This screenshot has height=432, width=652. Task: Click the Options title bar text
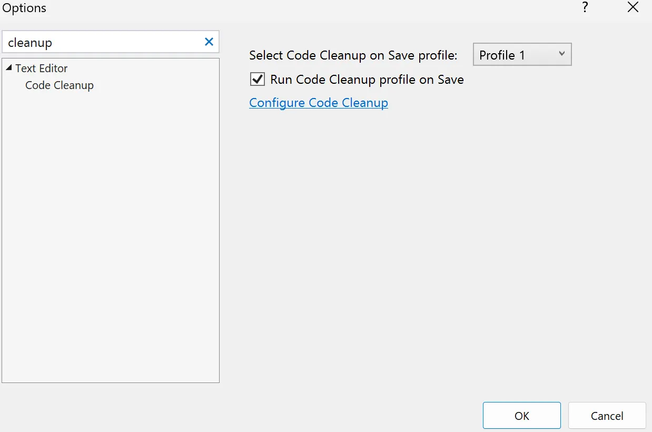(24, 8)
